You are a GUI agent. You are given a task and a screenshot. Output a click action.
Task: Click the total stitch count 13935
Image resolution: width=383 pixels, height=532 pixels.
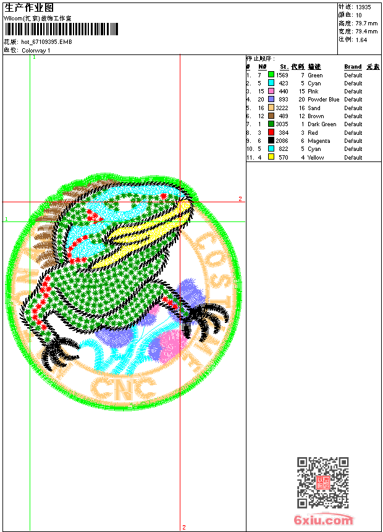coord(363,7)
